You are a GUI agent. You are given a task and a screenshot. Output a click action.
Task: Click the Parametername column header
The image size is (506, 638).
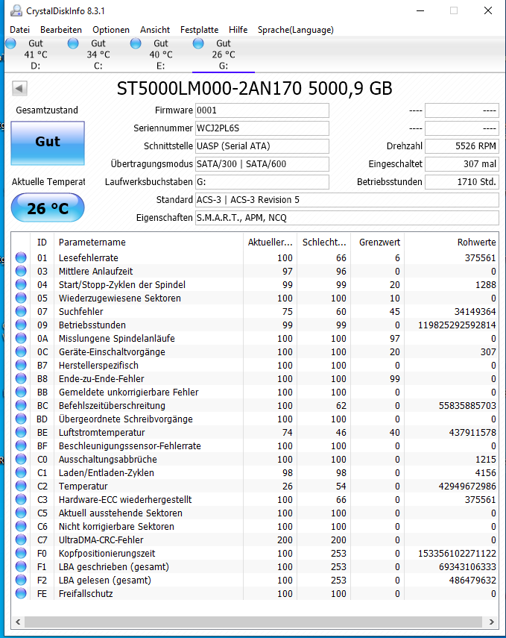point(149,242)
